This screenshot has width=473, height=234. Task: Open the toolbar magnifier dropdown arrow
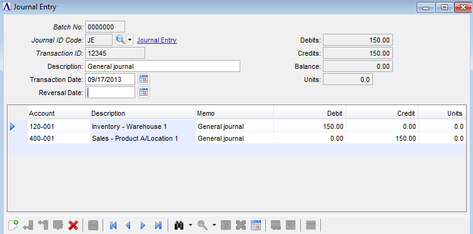pos(214,225)
